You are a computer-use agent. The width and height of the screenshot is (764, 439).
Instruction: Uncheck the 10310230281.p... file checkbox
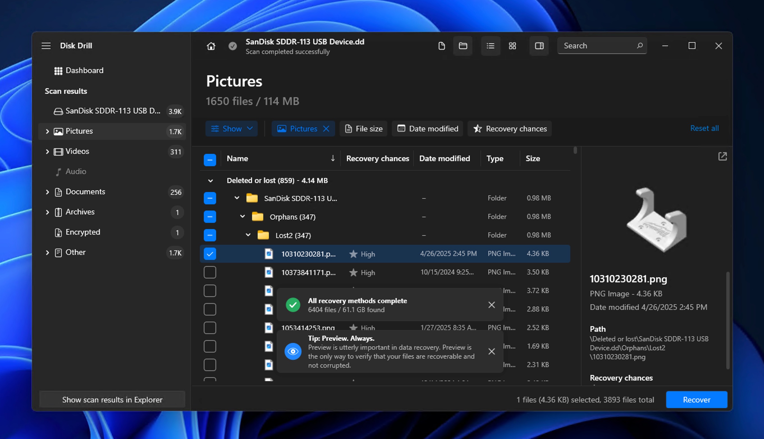coord(210,254)
